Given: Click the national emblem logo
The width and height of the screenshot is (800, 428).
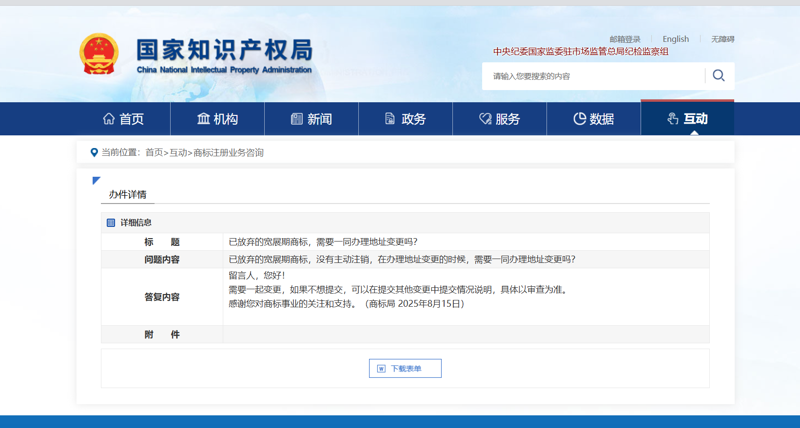Looking at the screenshot, I should click(99, 54).
